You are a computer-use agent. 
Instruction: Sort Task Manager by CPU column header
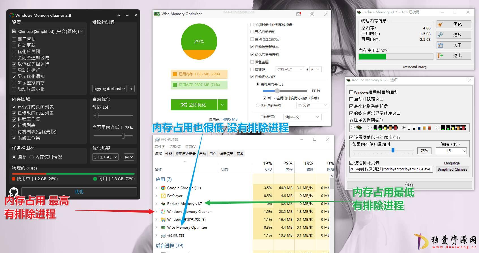(264, 166)
